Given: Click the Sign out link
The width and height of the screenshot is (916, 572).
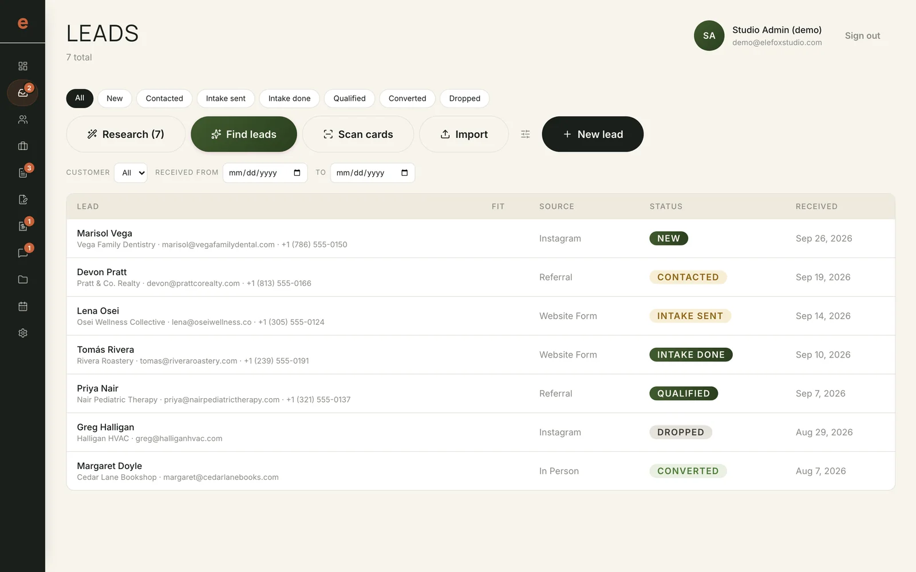Looking at the screenshot, I should (862, 35).
